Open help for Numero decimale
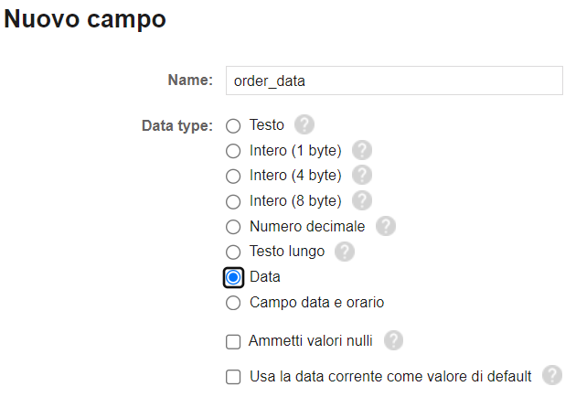Screen dimensions: 576x397 pos(386,226)
